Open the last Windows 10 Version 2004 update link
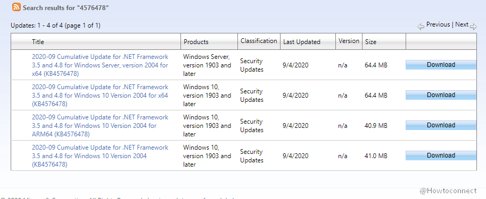 (x=100, y=156)
